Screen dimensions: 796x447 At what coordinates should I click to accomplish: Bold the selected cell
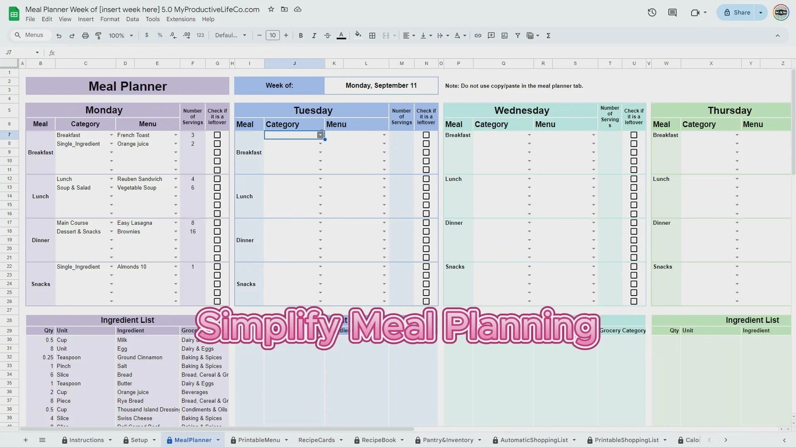pyautogui.click(x=301, y=36)
